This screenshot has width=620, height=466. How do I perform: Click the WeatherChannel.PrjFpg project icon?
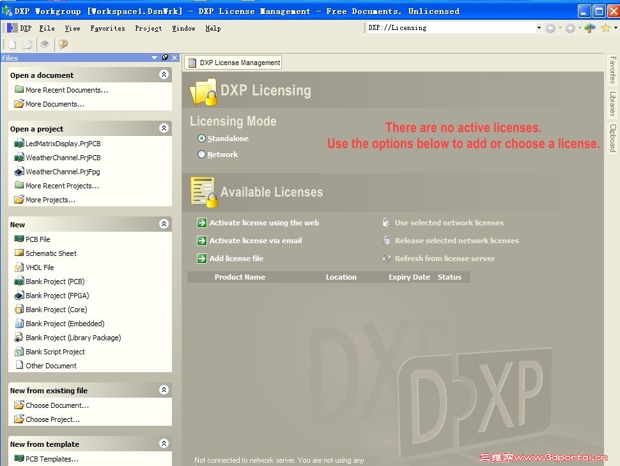click(19, 172)
